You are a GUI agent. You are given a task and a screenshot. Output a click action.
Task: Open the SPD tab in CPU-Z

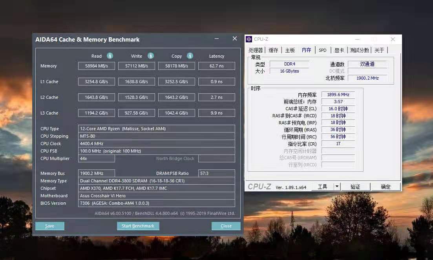(x=323, y=50)
